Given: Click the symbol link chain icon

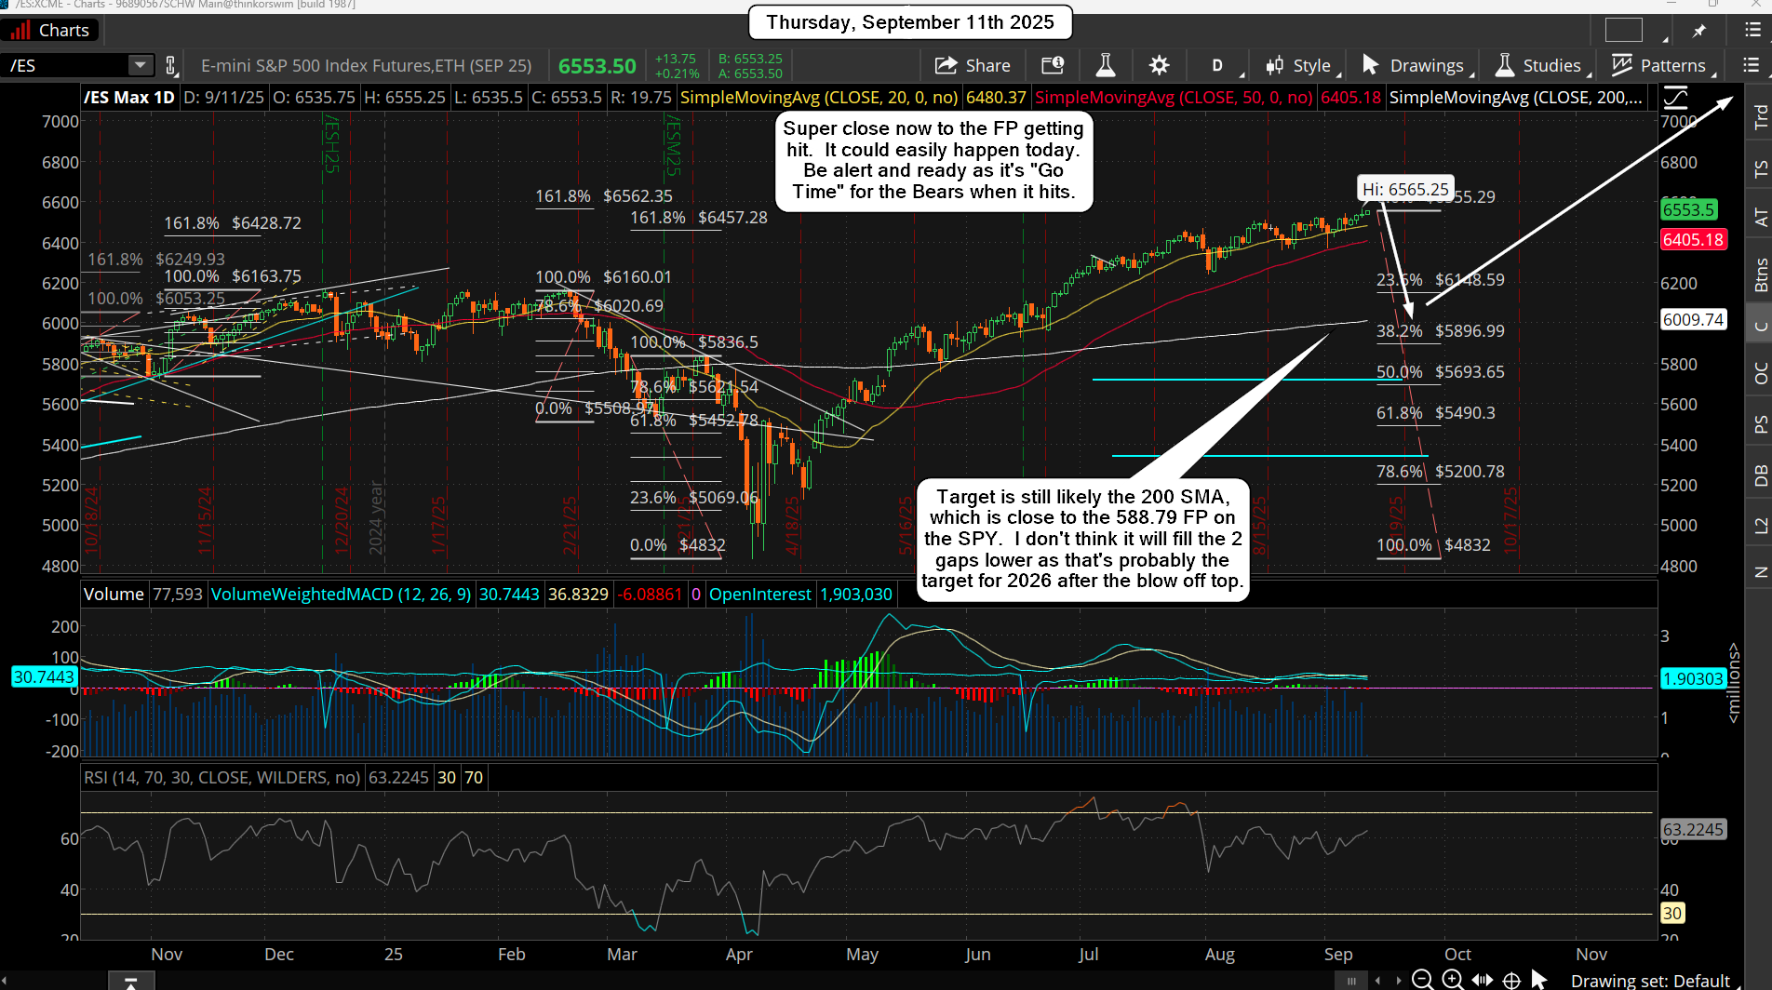Looking at the screenshot, I should coord(170,65).
